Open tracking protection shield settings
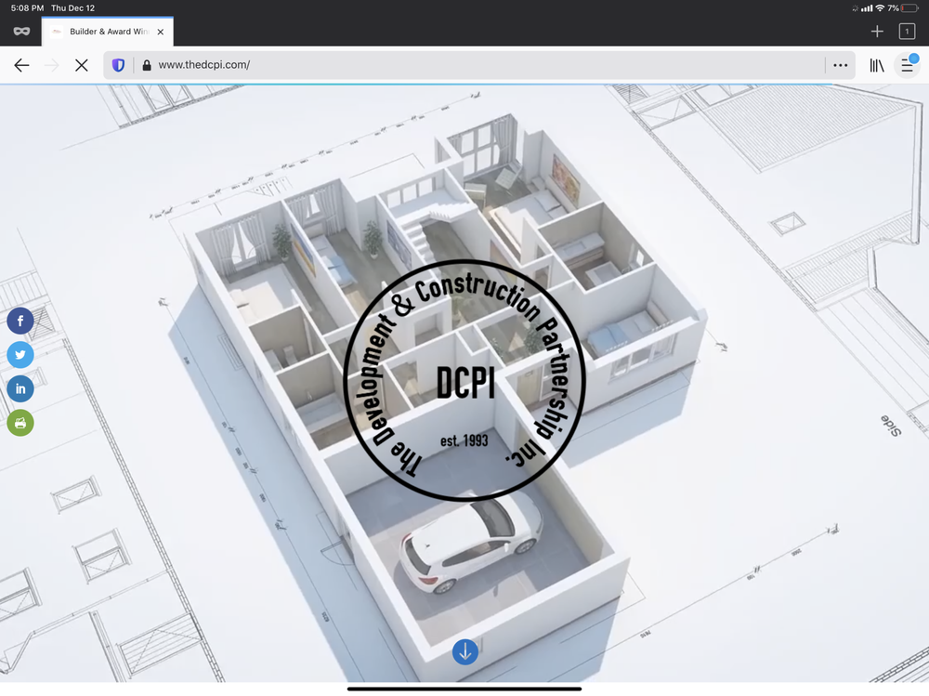The image size is (929, 696). point(118,66)
